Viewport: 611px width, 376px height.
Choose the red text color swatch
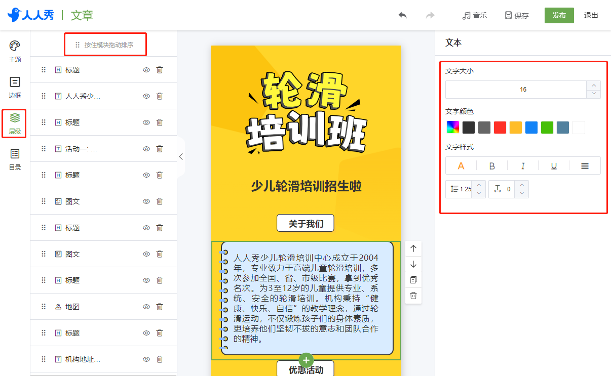(x=500, y=128)
